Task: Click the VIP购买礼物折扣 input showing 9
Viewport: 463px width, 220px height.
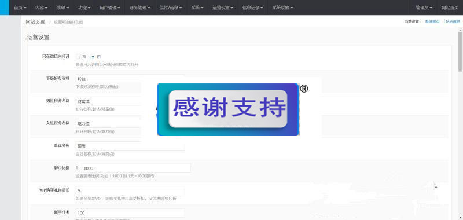Action: (x=130, y=190)
